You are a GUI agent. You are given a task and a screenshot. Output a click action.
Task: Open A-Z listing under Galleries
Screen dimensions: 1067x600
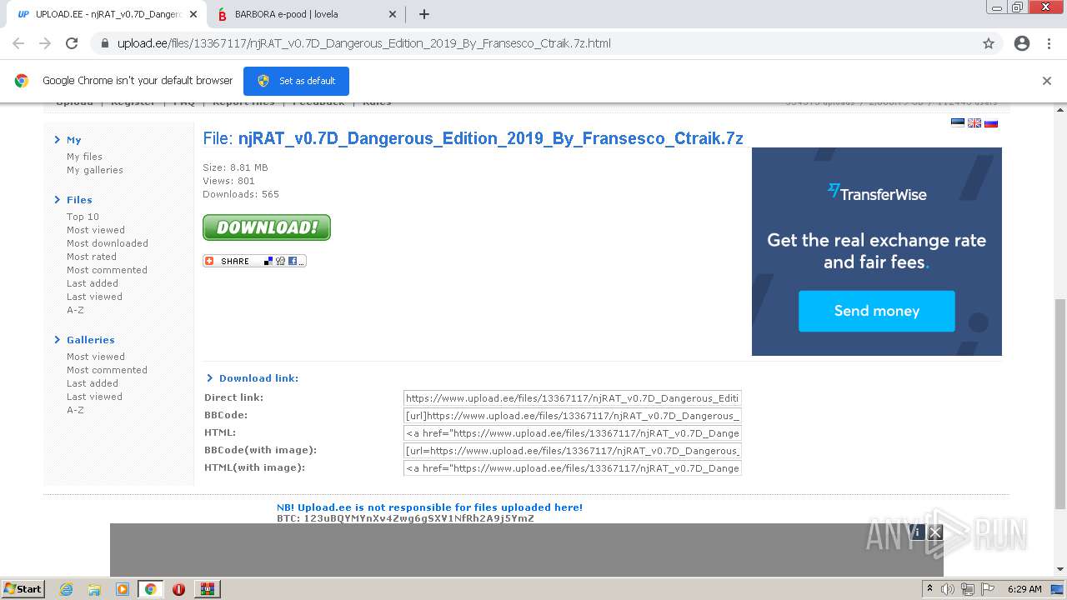(x=75, y=410)
